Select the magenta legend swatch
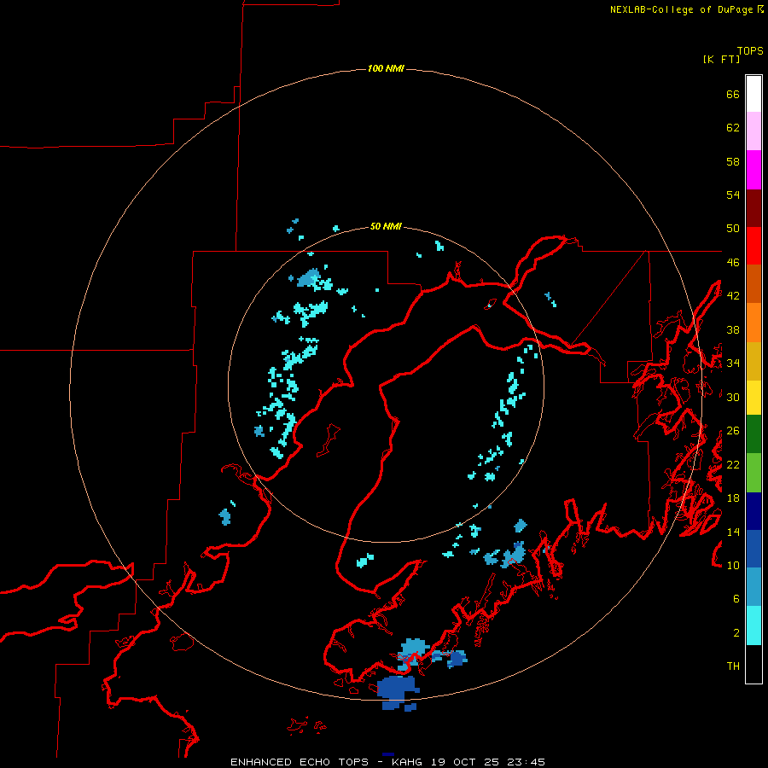Viewport: 768px width, 768px height. 753,170
